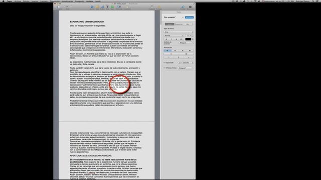Open the Edición menu

26,1
